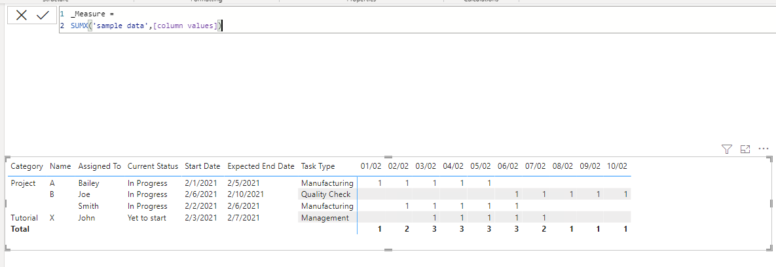The width and height of the screenshot is (776, 267).
Task: Click the 10/02 date column header
Action: 617,166
